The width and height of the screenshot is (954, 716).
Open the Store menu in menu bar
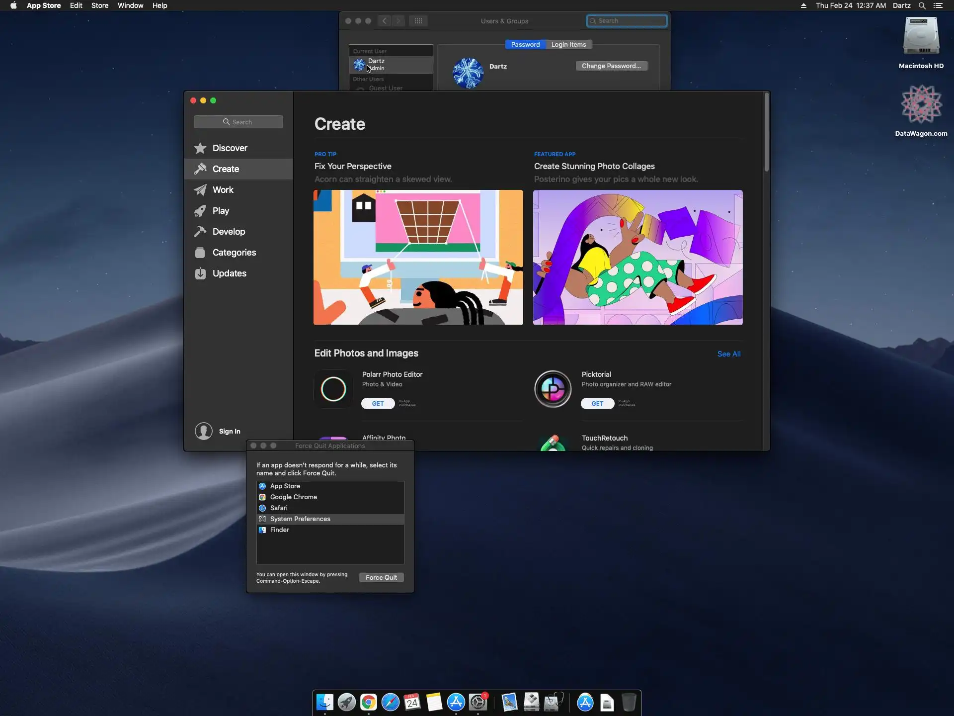(99, 5)
